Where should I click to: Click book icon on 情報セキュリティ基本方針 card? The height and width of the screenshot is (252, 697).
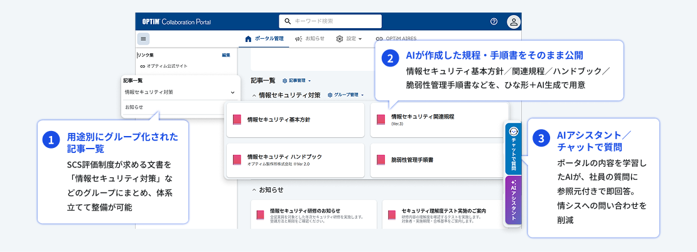pyautogui.click(x=237, y=120)
